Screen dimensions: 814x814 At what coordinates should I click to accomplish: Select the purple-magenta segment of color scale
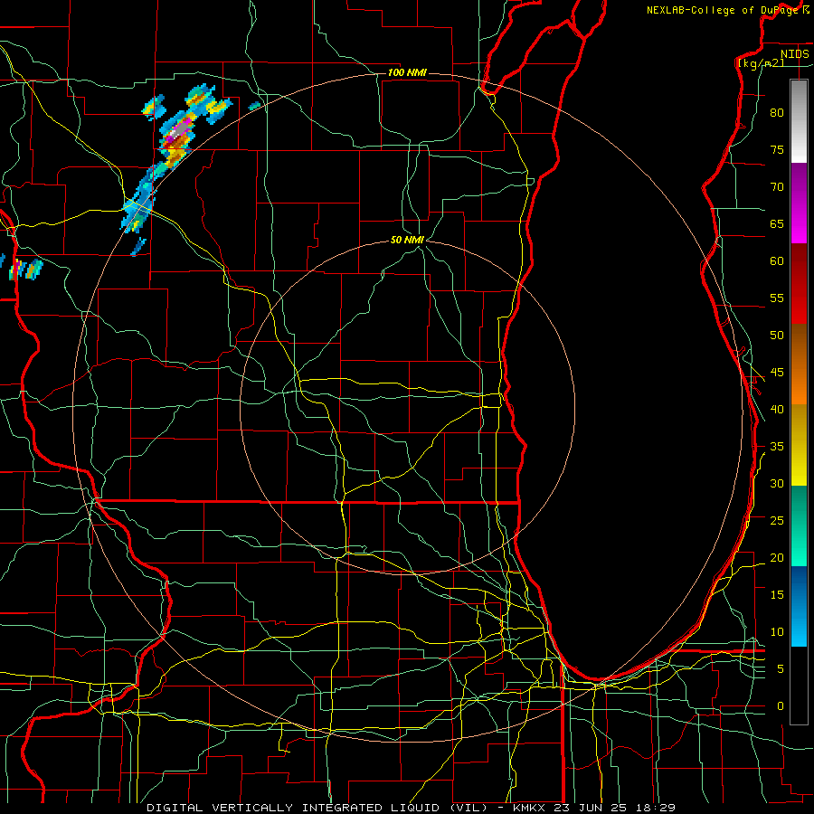799,203
